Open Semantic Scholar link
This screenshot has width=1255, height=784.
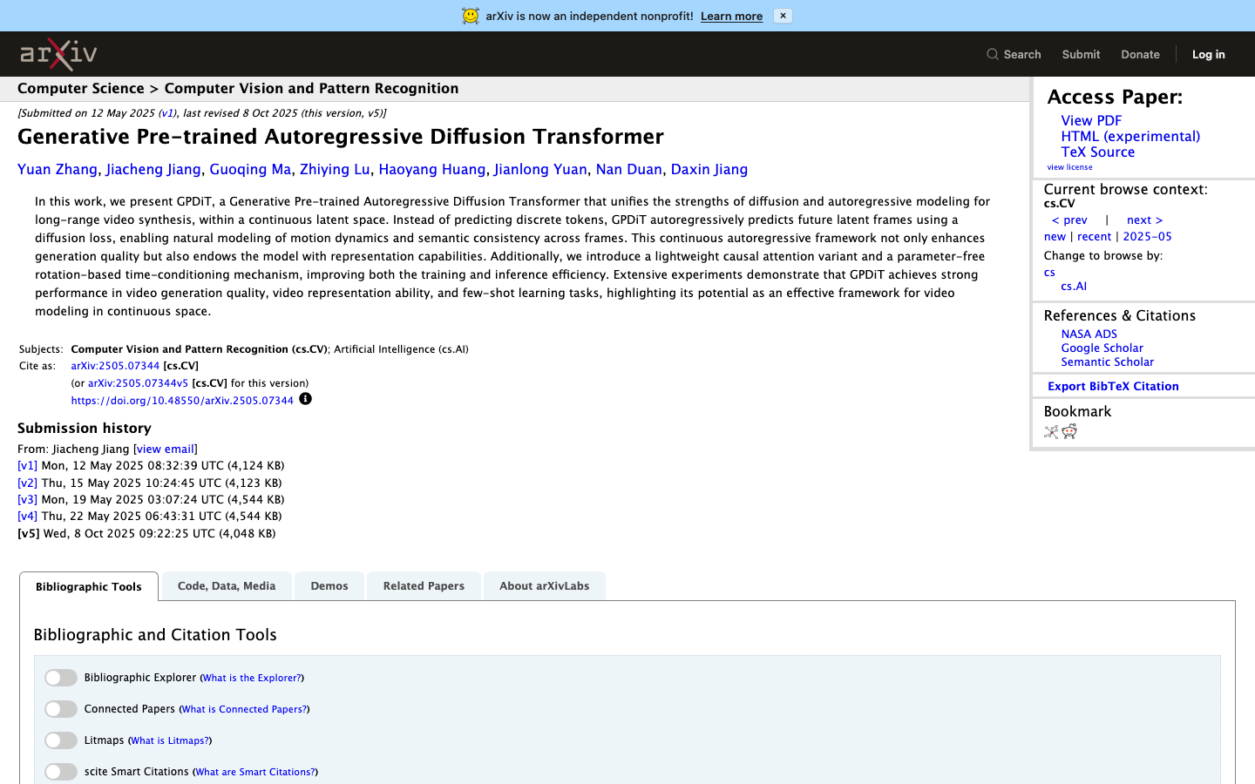pyautogui.click(x=1107, y=362)
